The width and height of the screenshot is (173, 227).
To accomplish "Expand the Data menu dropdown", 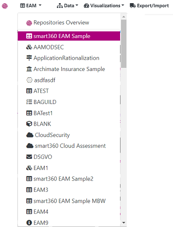I will pyautogui.click(x=67, y=6).
